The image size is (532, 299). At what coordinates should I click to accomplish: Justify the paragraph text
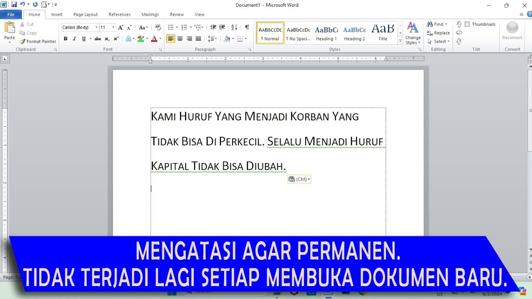tap(198, 39)
